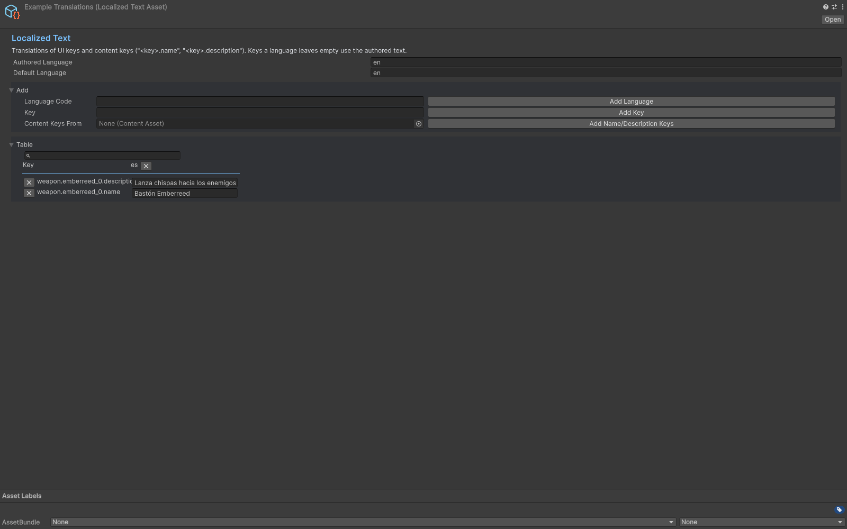This screenshot has width=847, height=529.
Task: Click the Localized Text heading
Action: tap(41, 38)
